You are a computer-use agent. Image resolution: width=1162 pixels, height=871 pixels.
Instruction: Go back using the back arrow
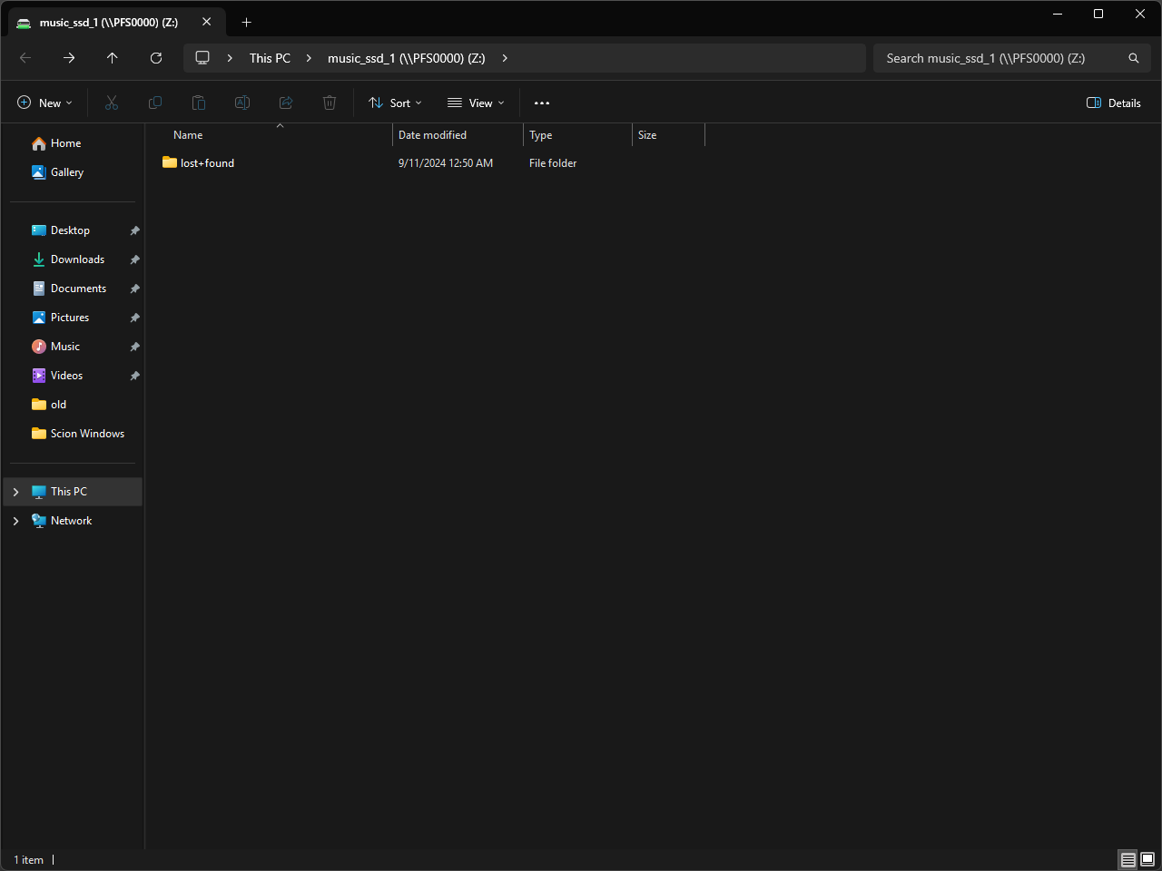click(25, 58)
